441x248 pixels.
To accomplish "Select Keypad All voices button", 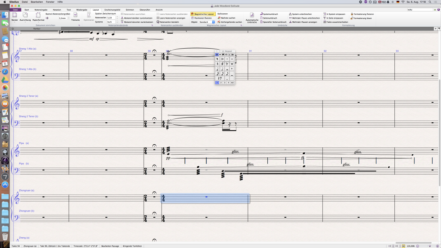I will click(x=232, y=83).
